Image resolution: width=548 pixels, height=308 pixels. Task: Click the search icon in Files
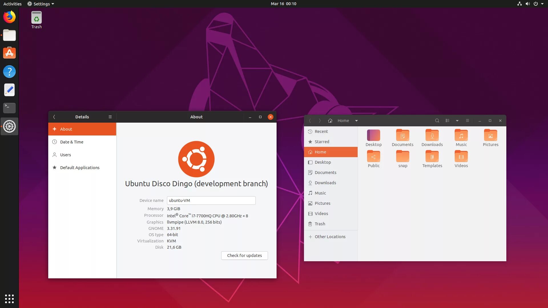pos(437,121)
